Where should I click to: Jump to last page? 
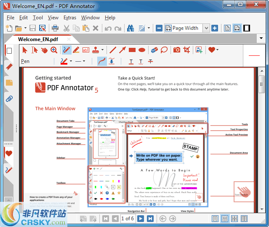pos(150,219)
